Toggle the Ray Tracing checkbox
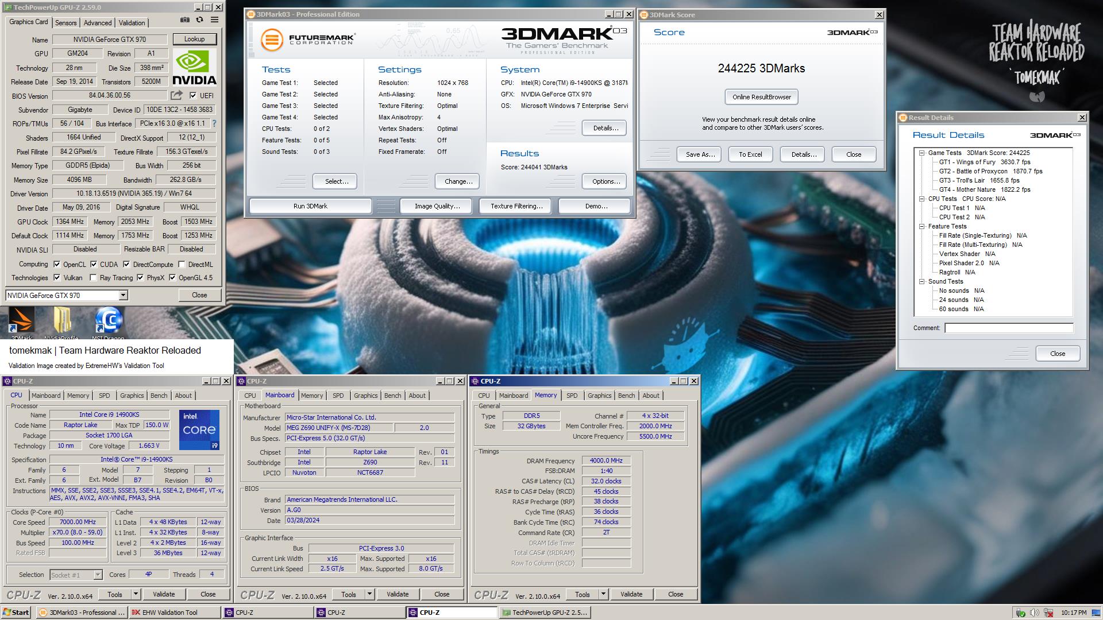Viewport: 1103px width, 620px height. click(x=93, y=278)
